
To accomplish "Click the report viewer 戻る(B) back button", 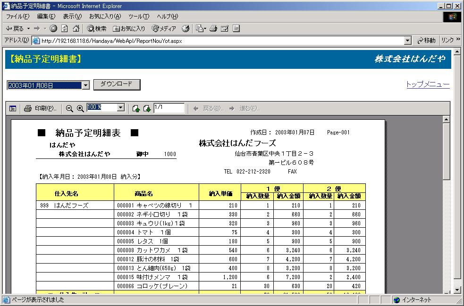I will pyautogui.click(x=209, y=108).
